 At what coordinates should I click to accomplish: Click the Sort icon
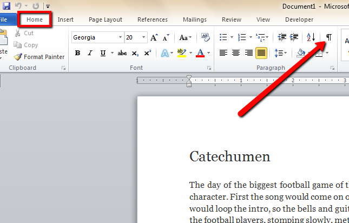click(x=311, y=37)
